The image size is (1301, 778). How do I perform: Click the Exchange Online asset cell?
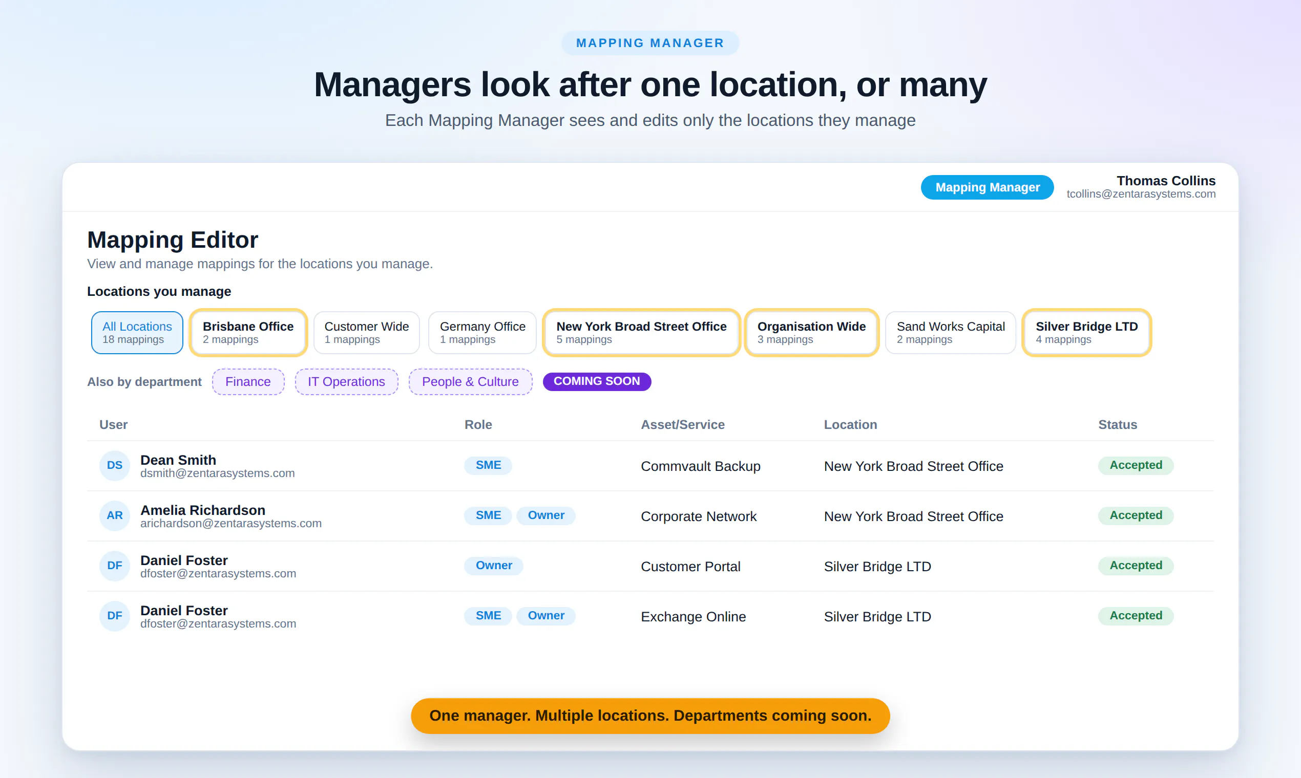click(x=693, y=617)
